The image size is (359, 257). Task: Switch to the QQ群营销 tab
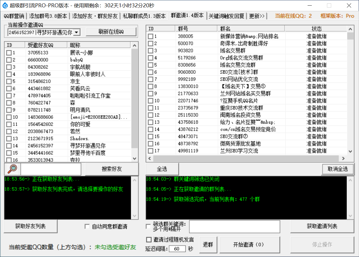[x=14, y=16]
